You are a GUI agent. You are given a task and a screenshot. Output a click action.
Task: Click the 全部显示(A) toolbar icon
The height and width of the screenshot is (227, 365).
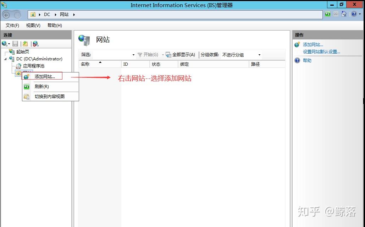pos(168,54)
